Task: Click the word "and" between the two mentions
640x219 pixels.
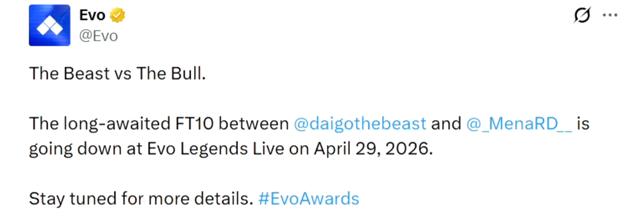Action: click(x=447, y=124)
